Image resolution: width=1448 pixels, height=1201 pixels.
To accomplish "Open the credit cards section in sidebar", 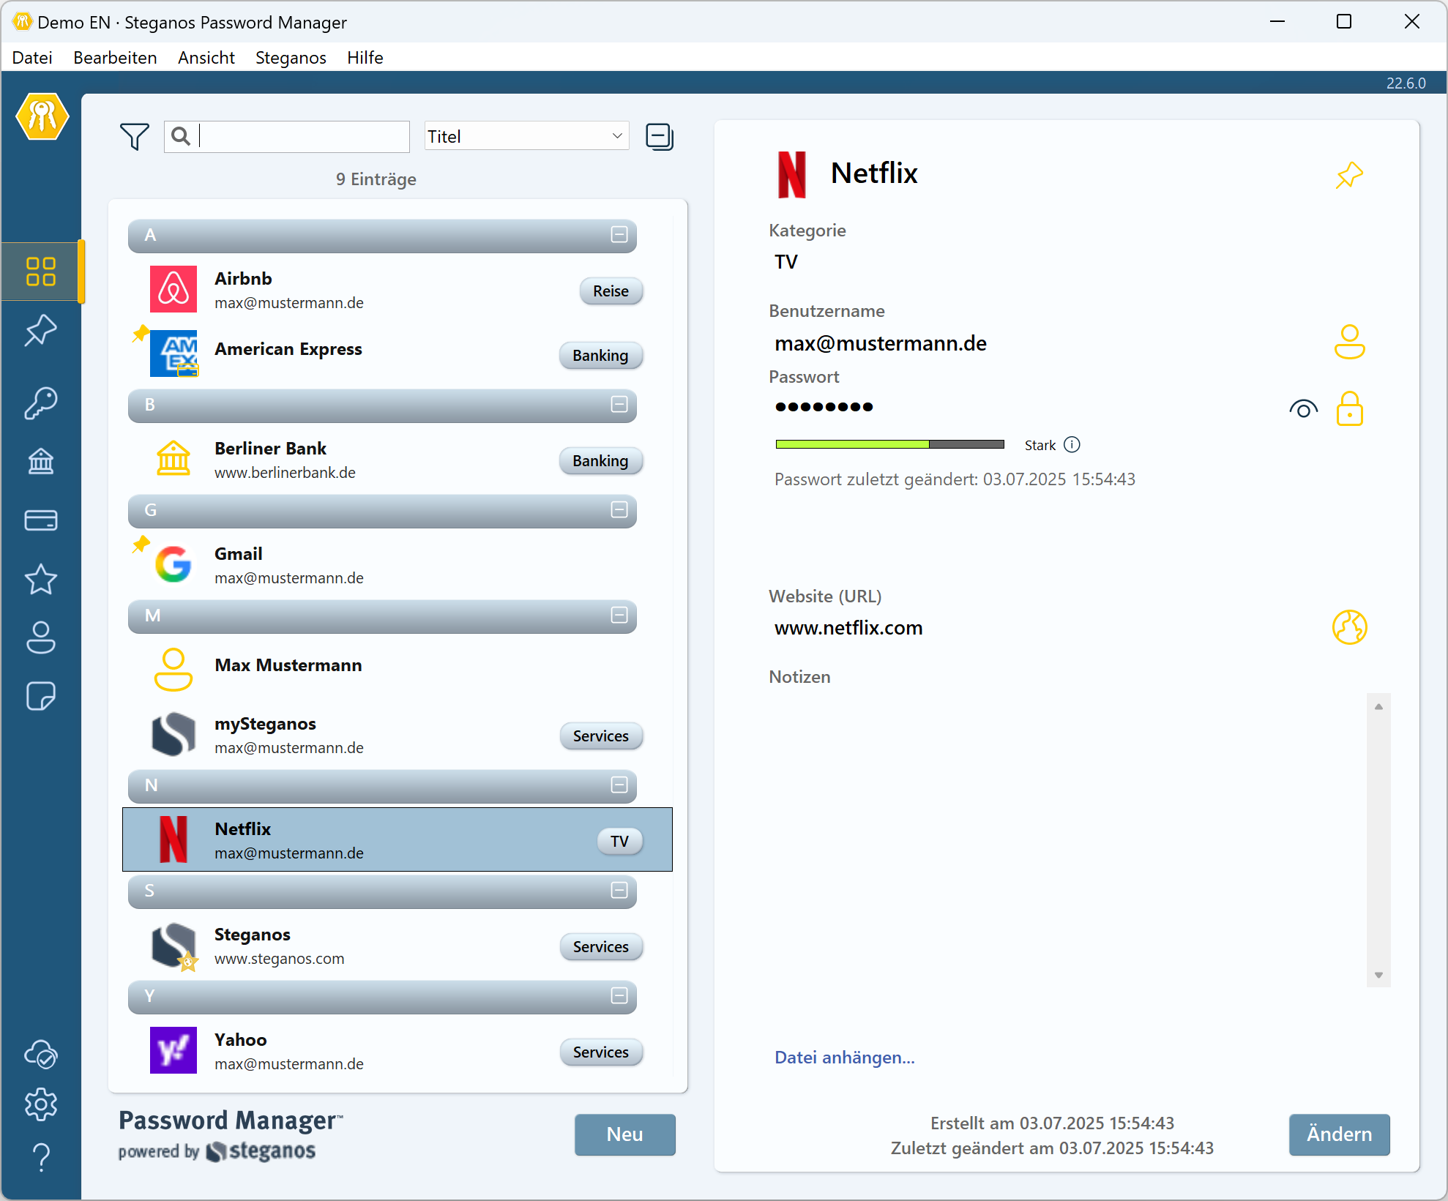I will coord(41,520).
